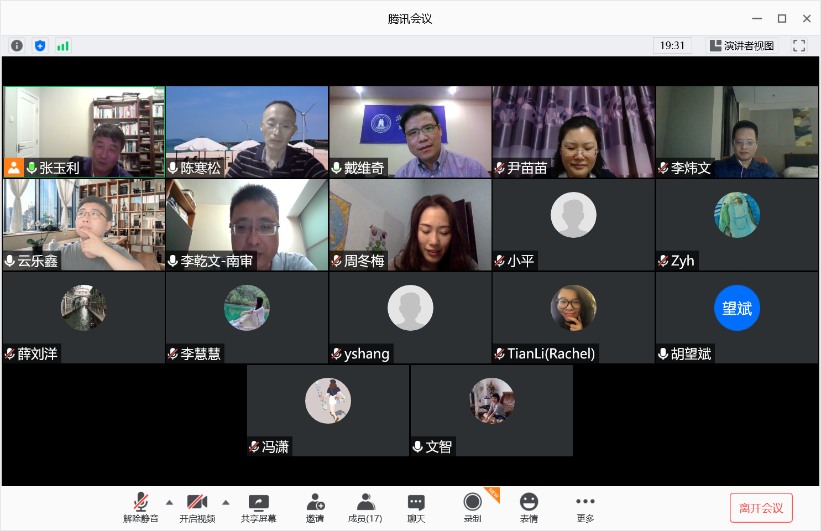Click 解除静音 microphone button
The width and height of the screenshot is (821, 531).
pyautogui.click(x=141, y=508)
